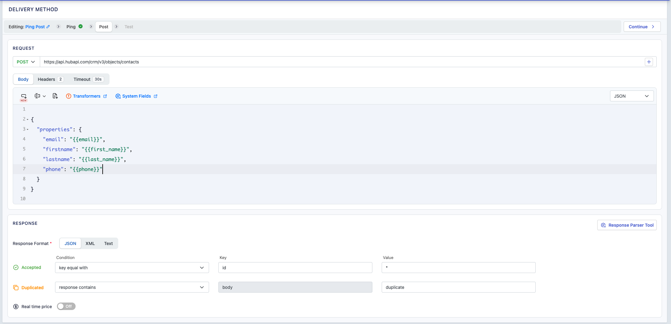Open the POST request method dropdown
The height and width of the screenshot is (324, 671).
point(26,62)
